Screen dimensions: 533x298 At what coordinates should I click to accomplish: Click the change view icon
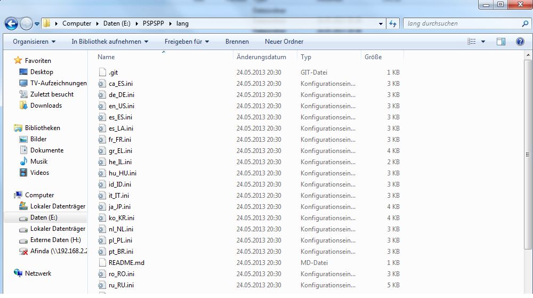tap(472, 42)
